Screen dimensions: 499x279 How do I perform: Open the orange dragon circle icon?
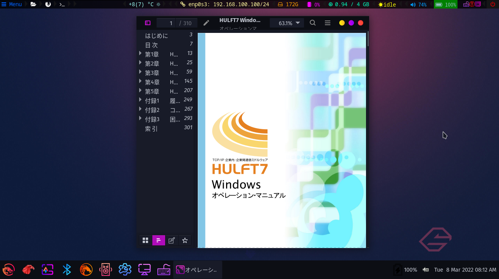coord(86,269)
